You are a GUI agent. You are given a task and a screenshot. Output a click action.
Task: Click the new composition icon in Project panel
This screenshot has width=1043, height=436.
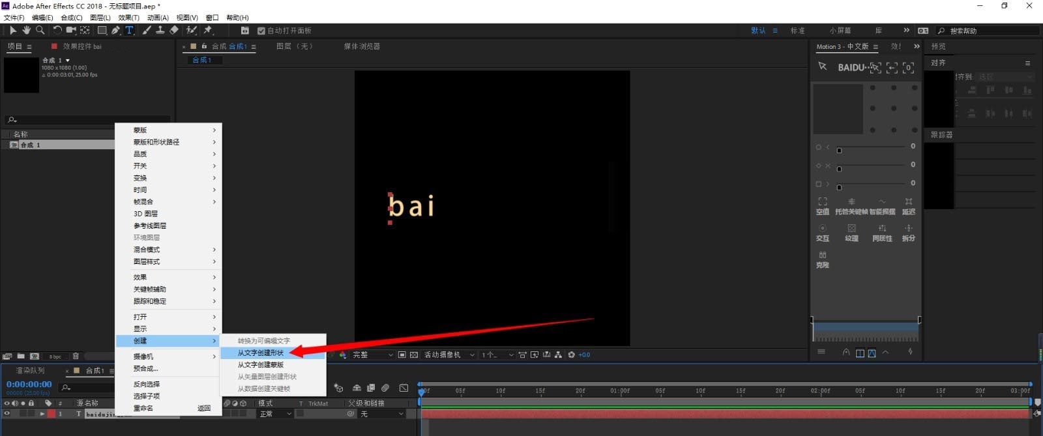click(x=35, y=356)
